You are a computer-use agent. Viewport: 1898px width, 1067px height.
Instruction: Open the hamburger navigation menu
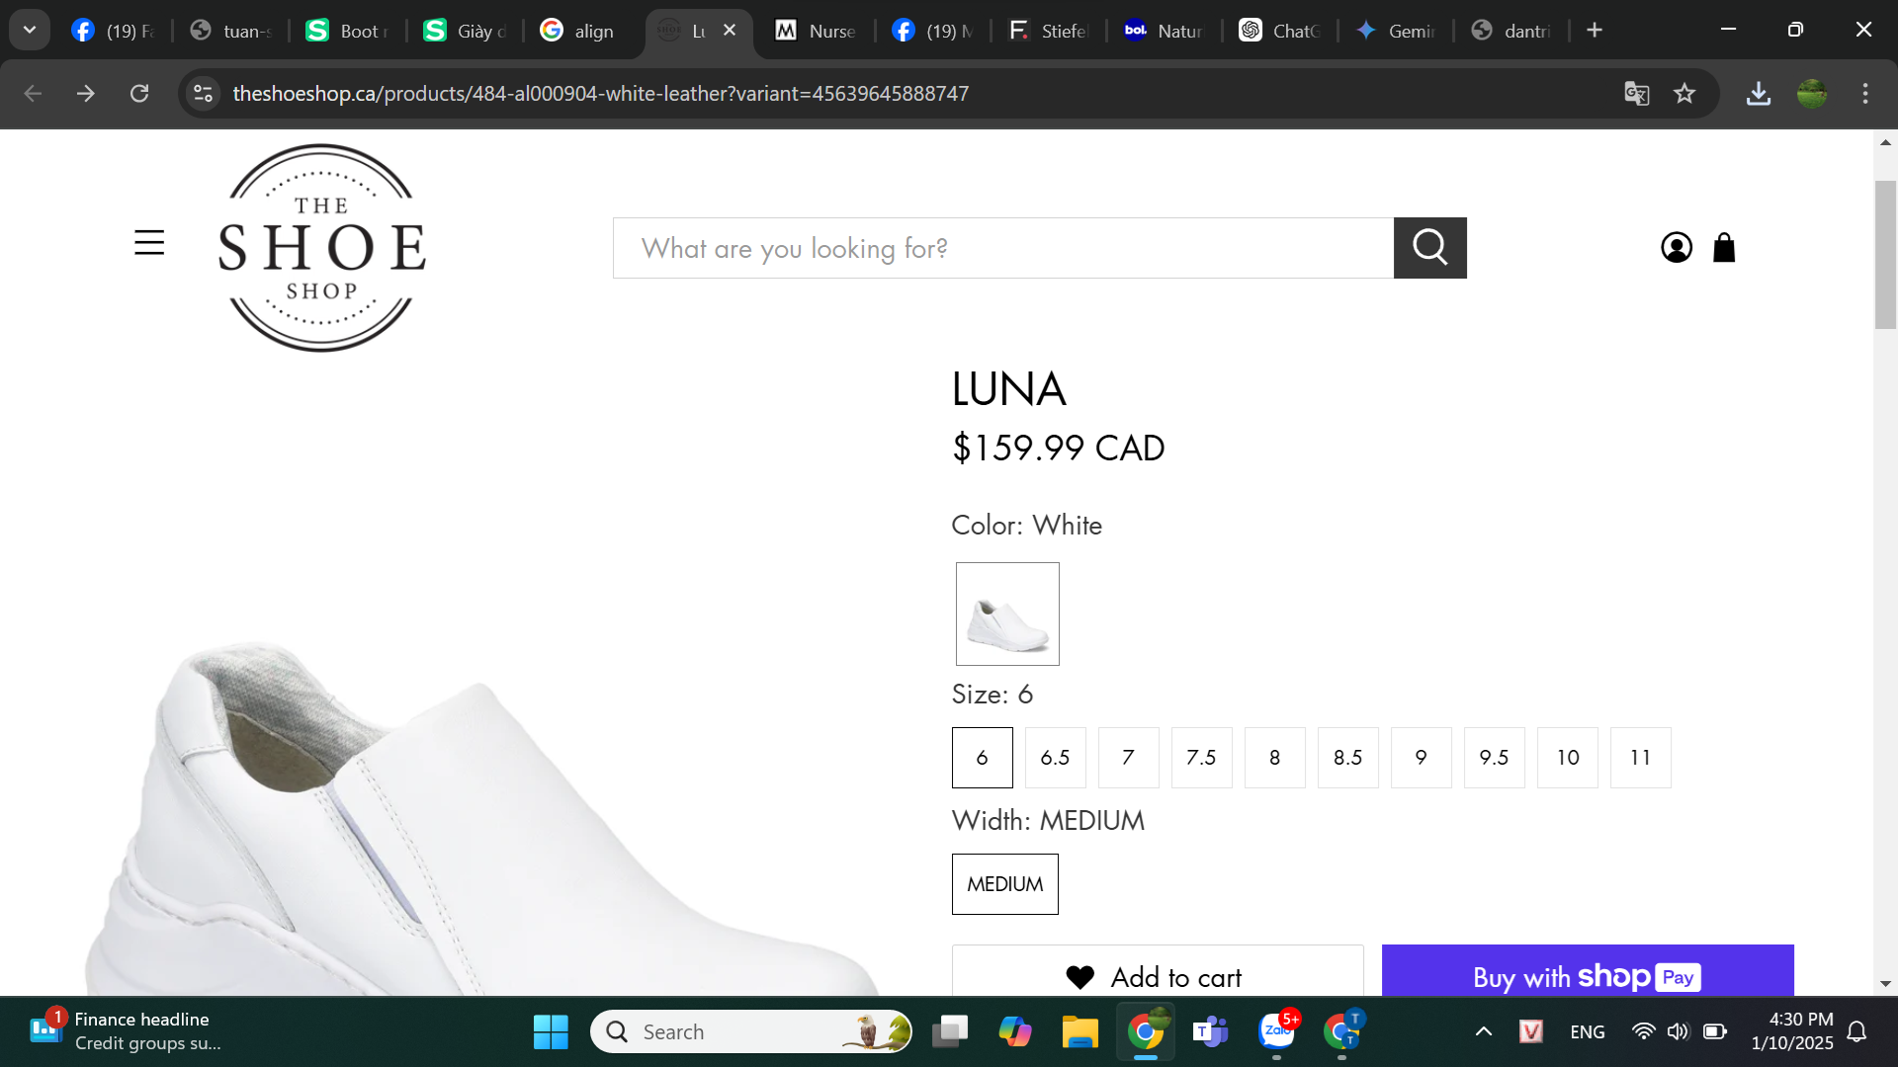[x=149, y=243]
